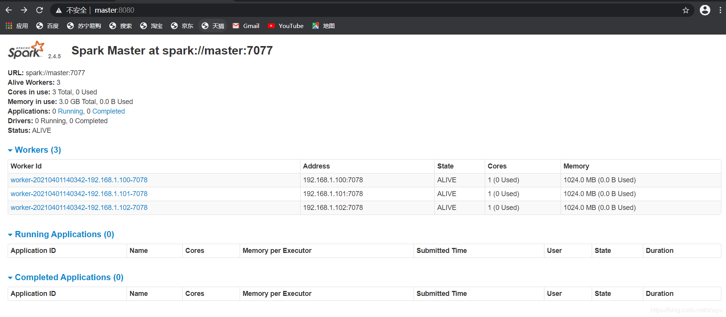Collapse the Completed Applications (0) section
726x317 pixels.
(x=65, y=277)
